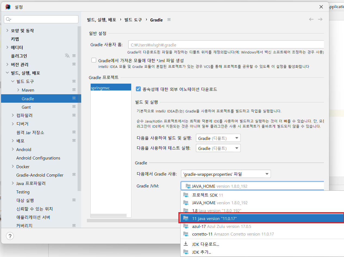This screenshot has width=344, height=257.
Task: Open the 'gradle-wrapper.properties' 파일 dropdown
Action: (226, 174)
